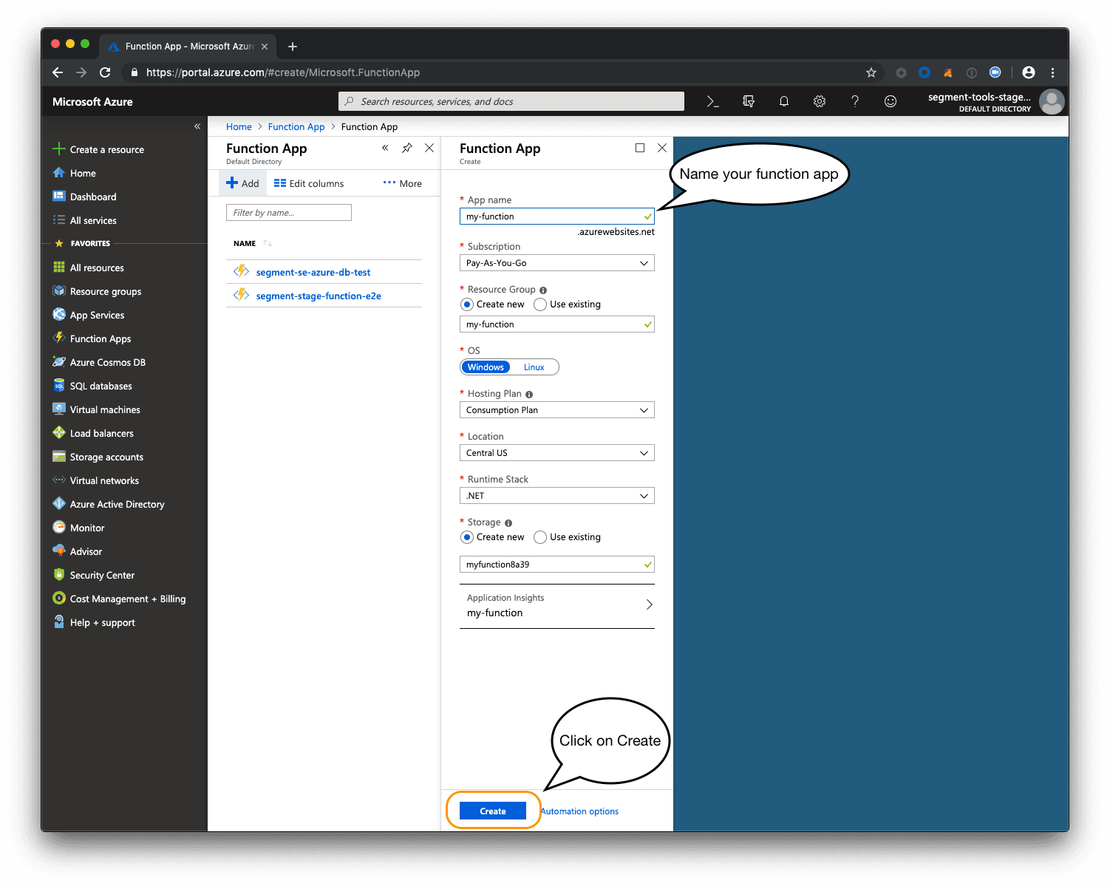This screenshot has height=886, width=1110.
Task: Open the More menu in Function App blade
Action: 402,183
